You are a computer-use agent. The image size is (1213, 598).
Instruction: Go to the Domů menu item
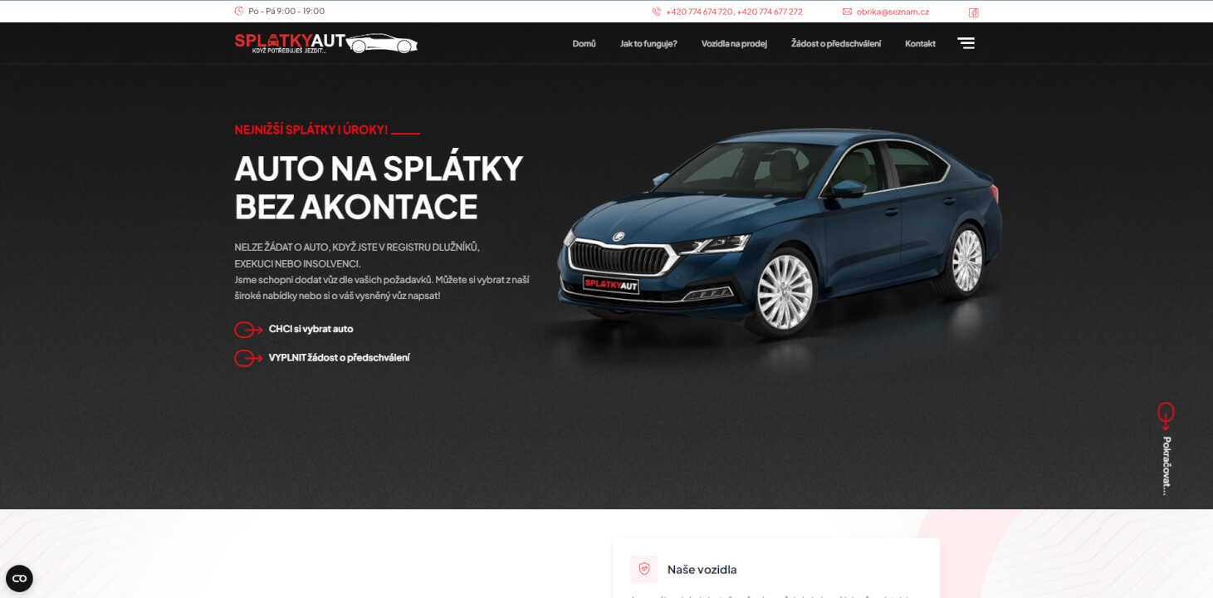[x=584, y=43]
